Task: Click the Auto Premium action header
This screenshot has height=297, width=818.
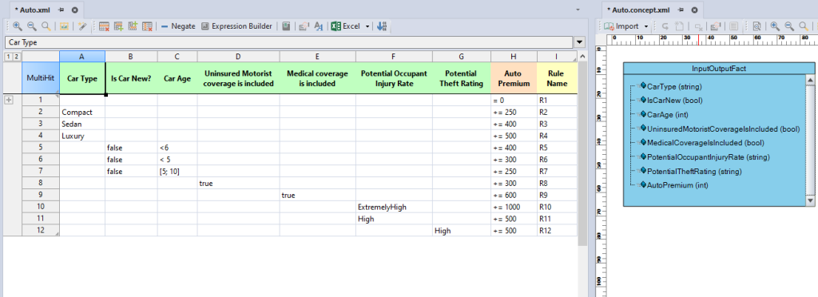Action: click(x=514, y=78)
